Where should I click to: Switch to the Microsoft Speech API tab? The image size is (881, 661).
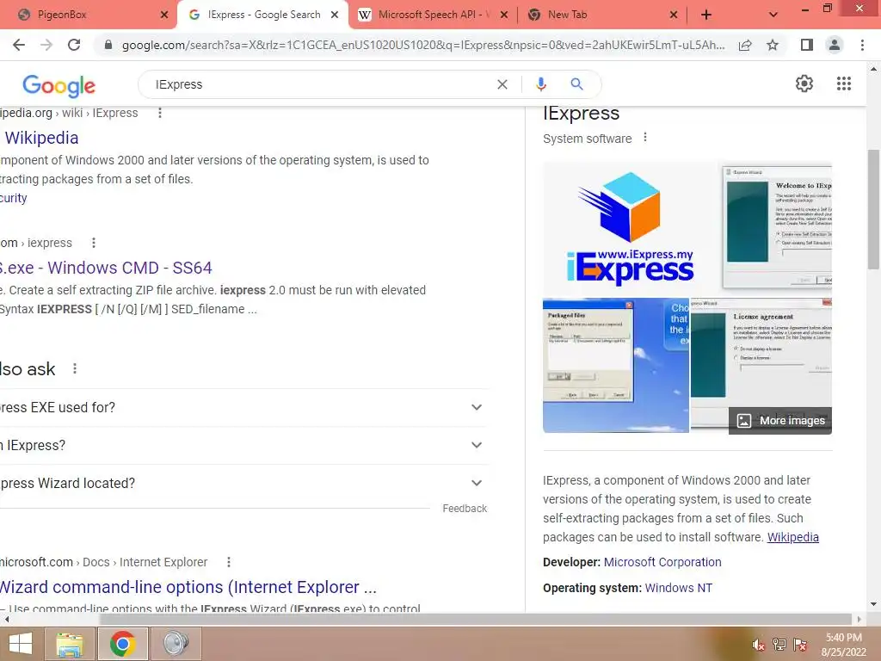[433, 15]
